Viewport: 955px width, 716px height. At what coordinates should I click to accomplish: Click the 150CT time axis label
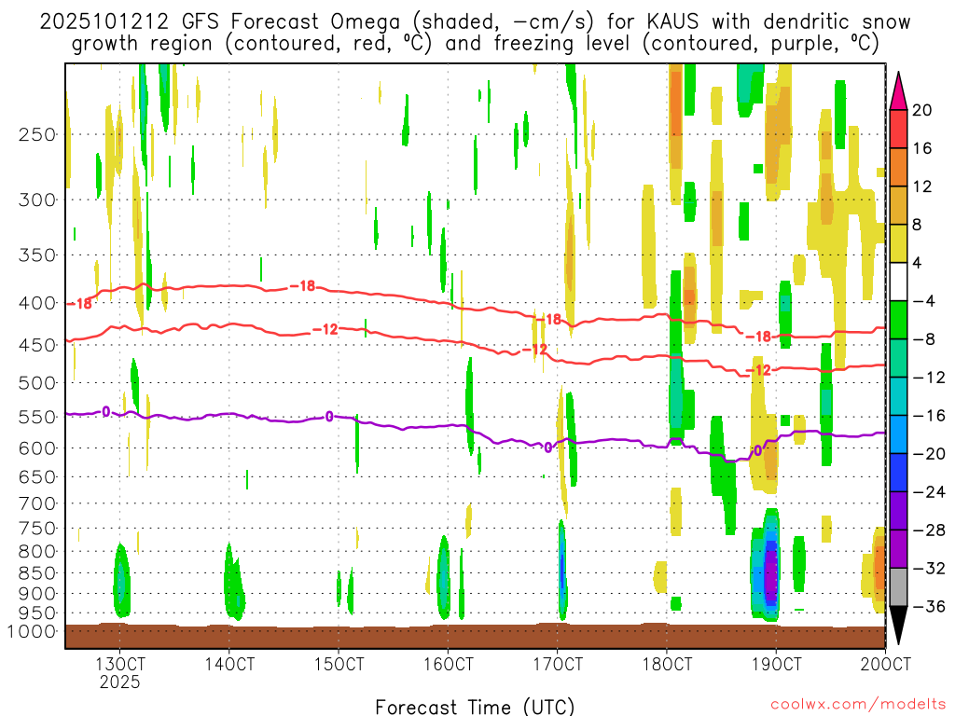tap(339, 663)
